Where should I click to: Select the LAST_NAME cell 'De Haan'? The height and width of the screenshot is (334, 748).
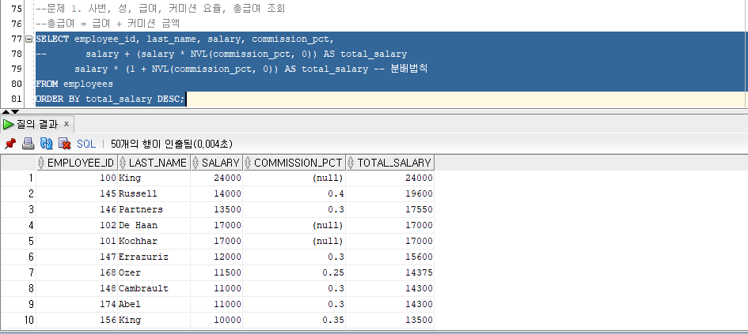(154, 225)
